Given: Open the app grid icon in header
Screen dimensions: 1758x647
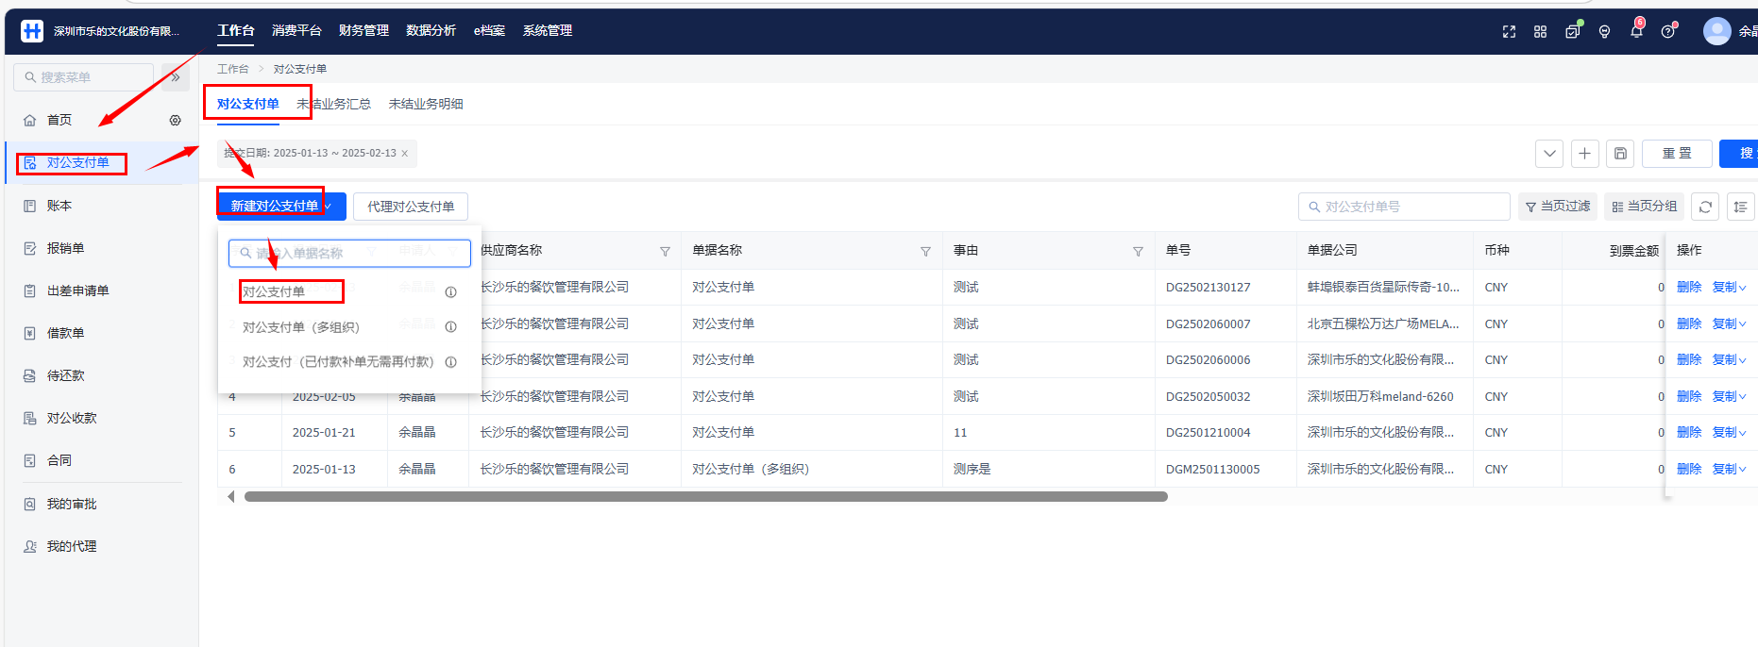Looking at the screenshot, I should 1540,31.
